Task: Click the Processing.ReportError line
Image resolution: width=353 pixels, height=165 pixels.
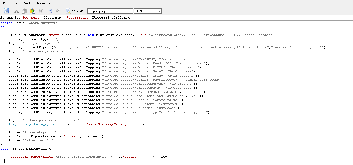Action: tap(90, 157)
